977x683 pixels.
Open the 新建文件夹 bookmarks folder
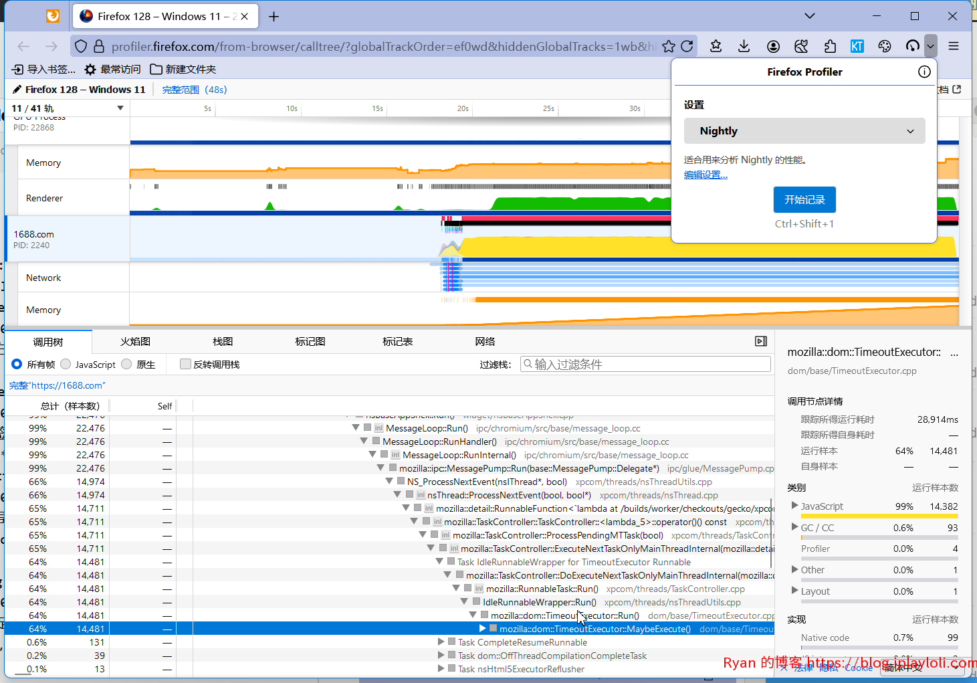coord(183,69)
